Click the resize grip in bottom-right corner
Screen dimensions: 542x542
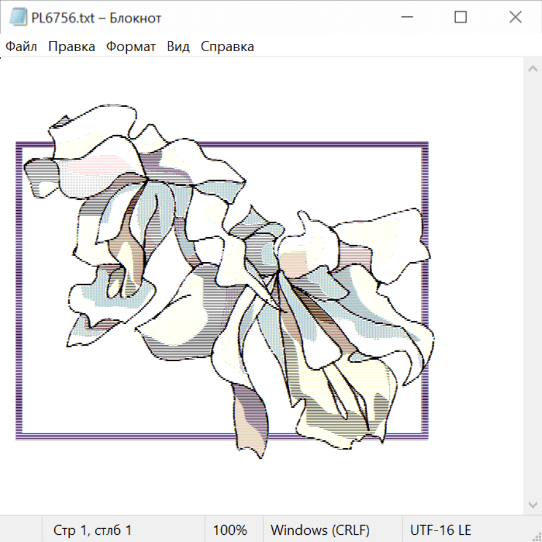coord(537,537)
